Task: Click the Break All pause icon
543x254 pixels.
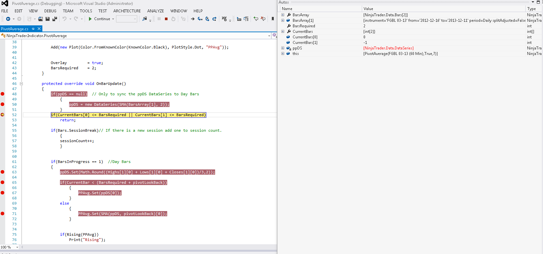Action: (159, 19)
